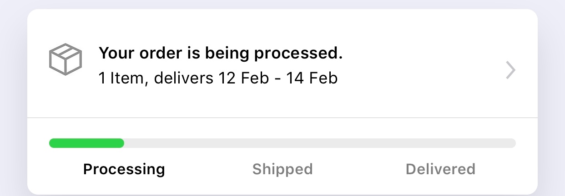
Task: Click progress bar section above Shipped
Action: pyautogui.click(x=282, y=143)
